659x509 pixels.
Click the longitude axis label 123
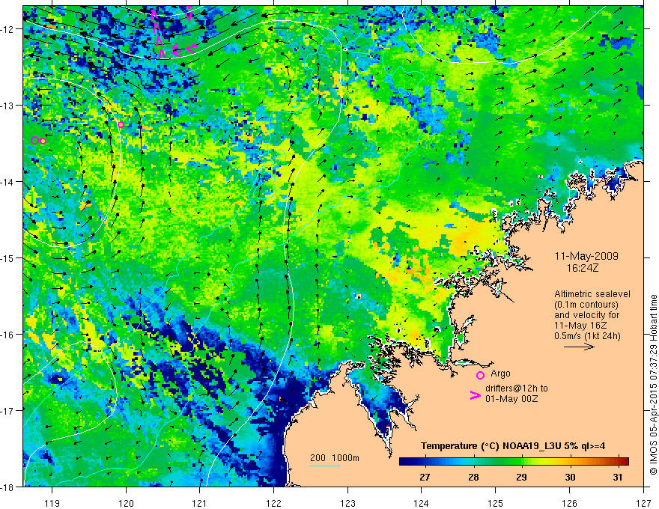pos(347,503)
